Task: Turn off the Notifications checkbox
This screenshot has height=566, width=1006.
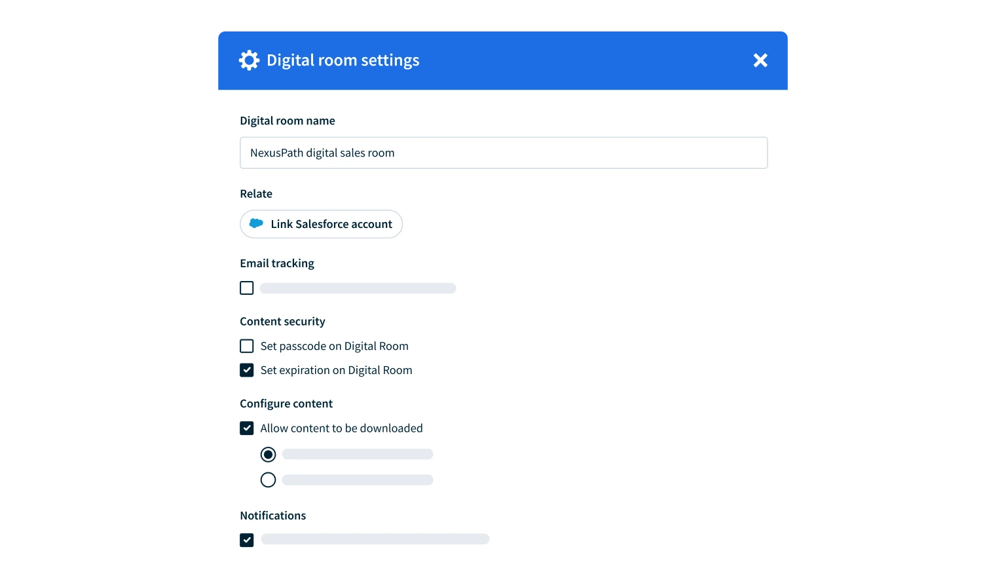Action: pyautogui.click(x=247, y=540)
